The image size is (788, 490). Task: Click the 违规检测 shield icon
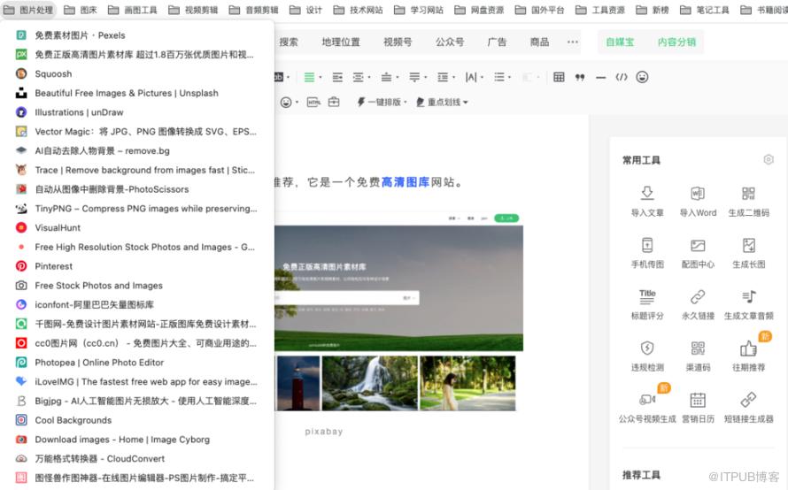coord(647,348)
